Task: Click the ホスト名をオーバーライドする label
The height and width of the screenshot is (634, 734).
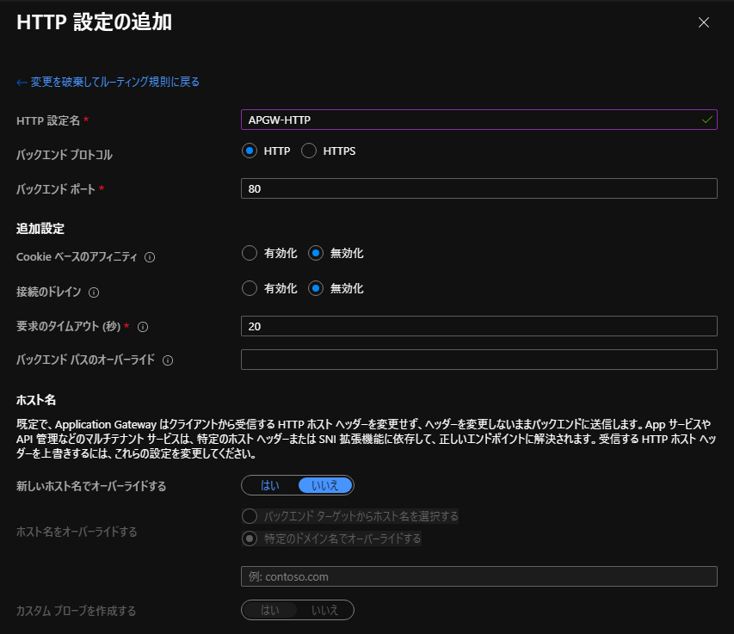Action: click(77, 532)
